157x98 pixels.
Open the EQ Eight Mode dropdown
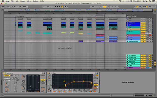click(96, 79)
